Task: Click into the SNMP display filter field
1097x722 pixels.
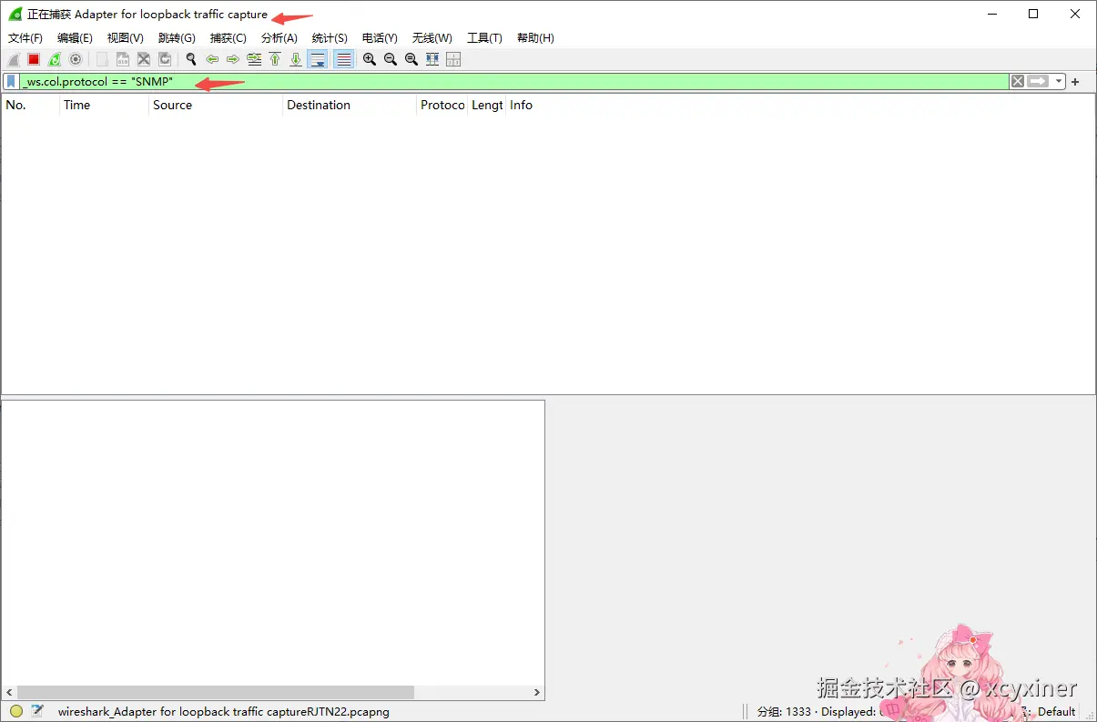Action: tap(514, 82)
